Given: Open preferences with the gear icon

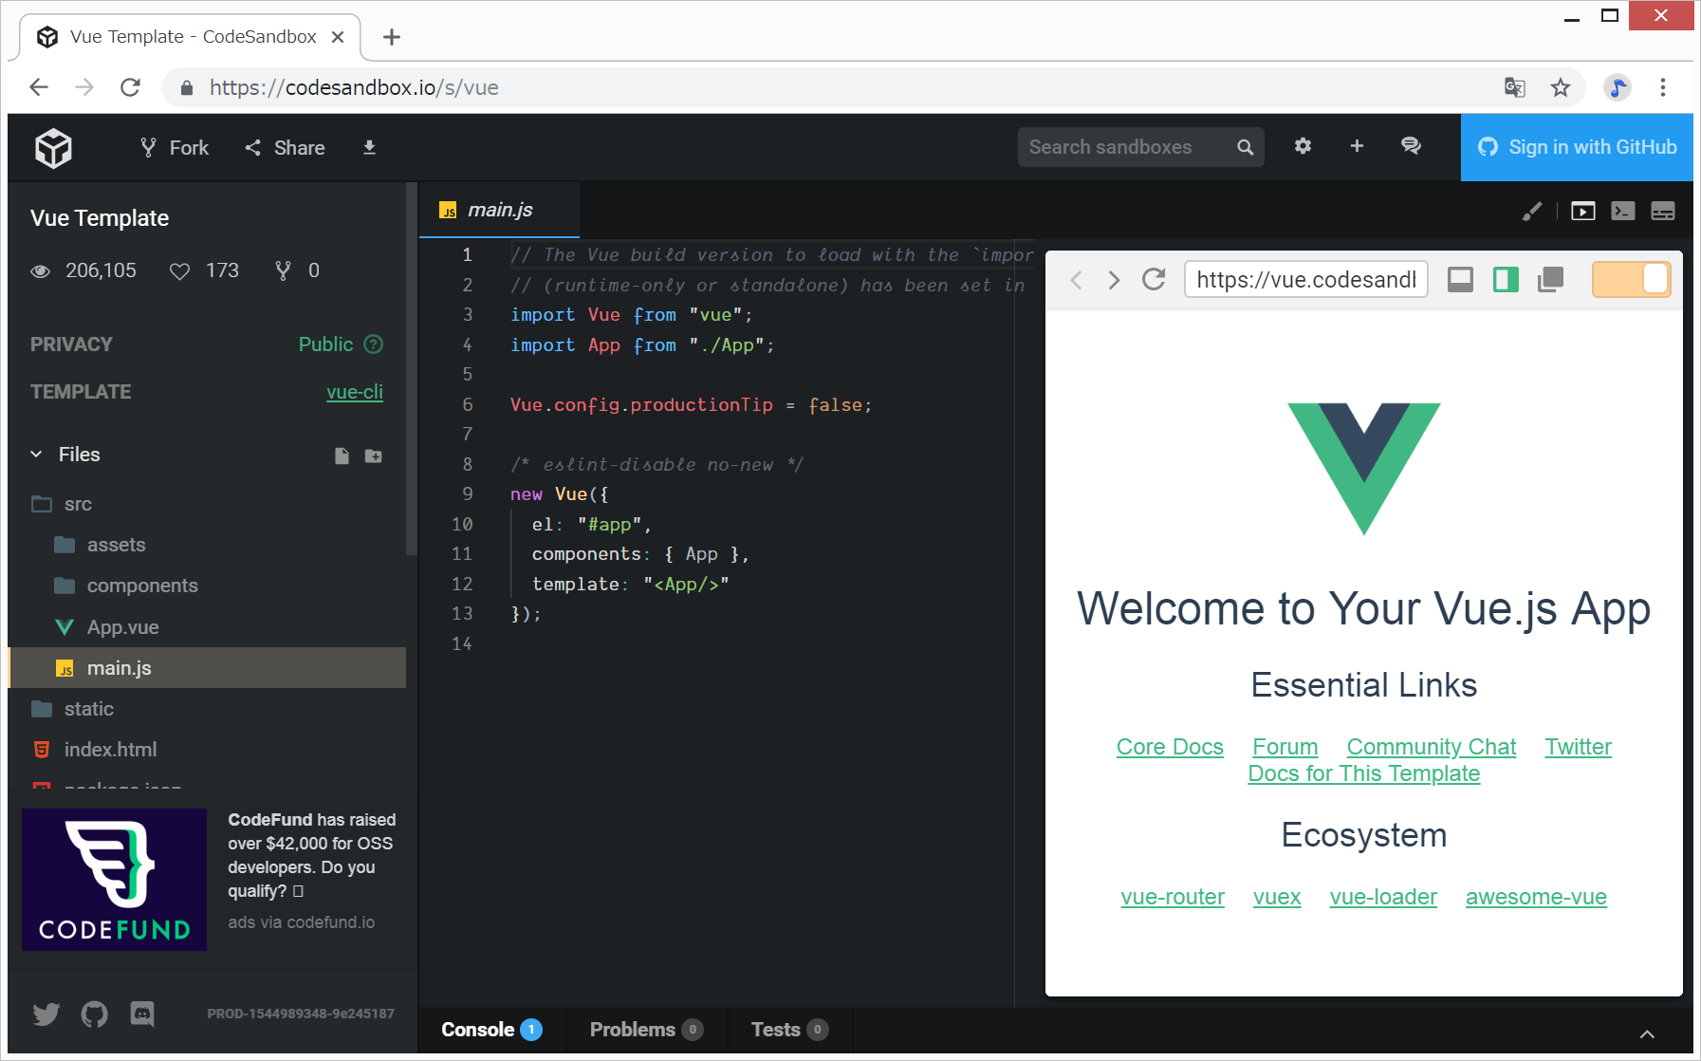Looking at the screenshot, I should 1303,146.
